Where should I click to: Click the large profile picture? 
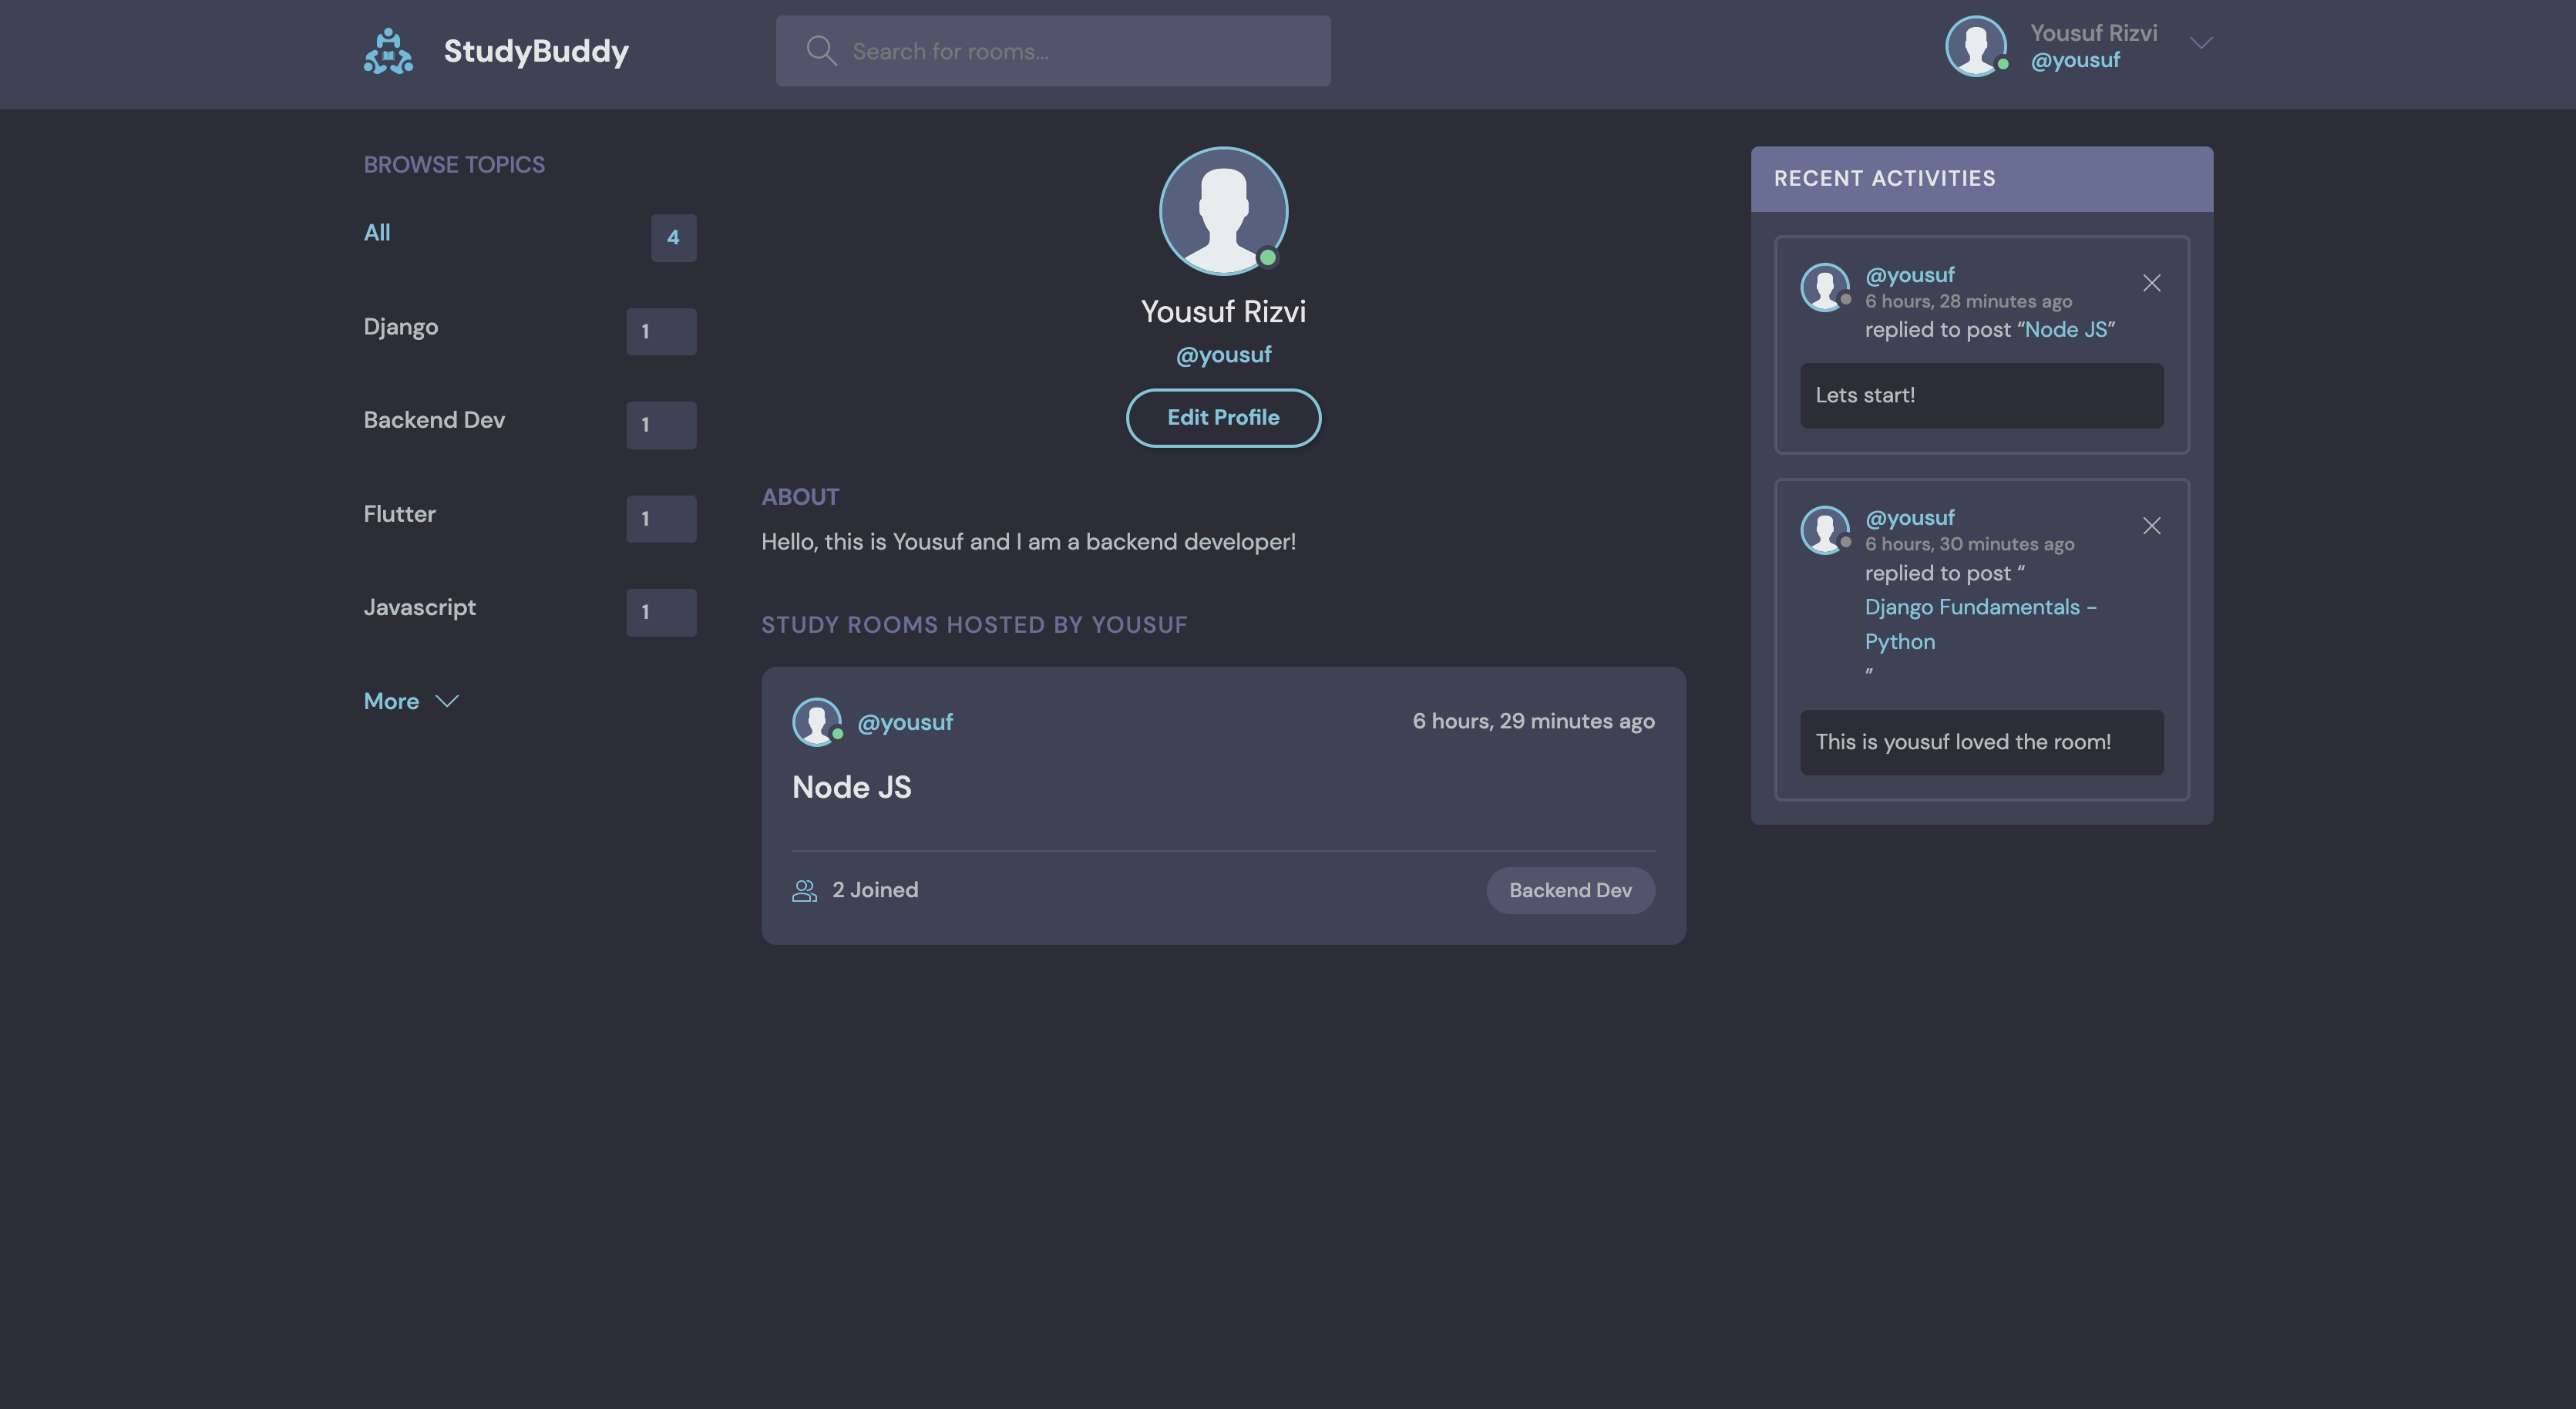tap(1222, 211)
